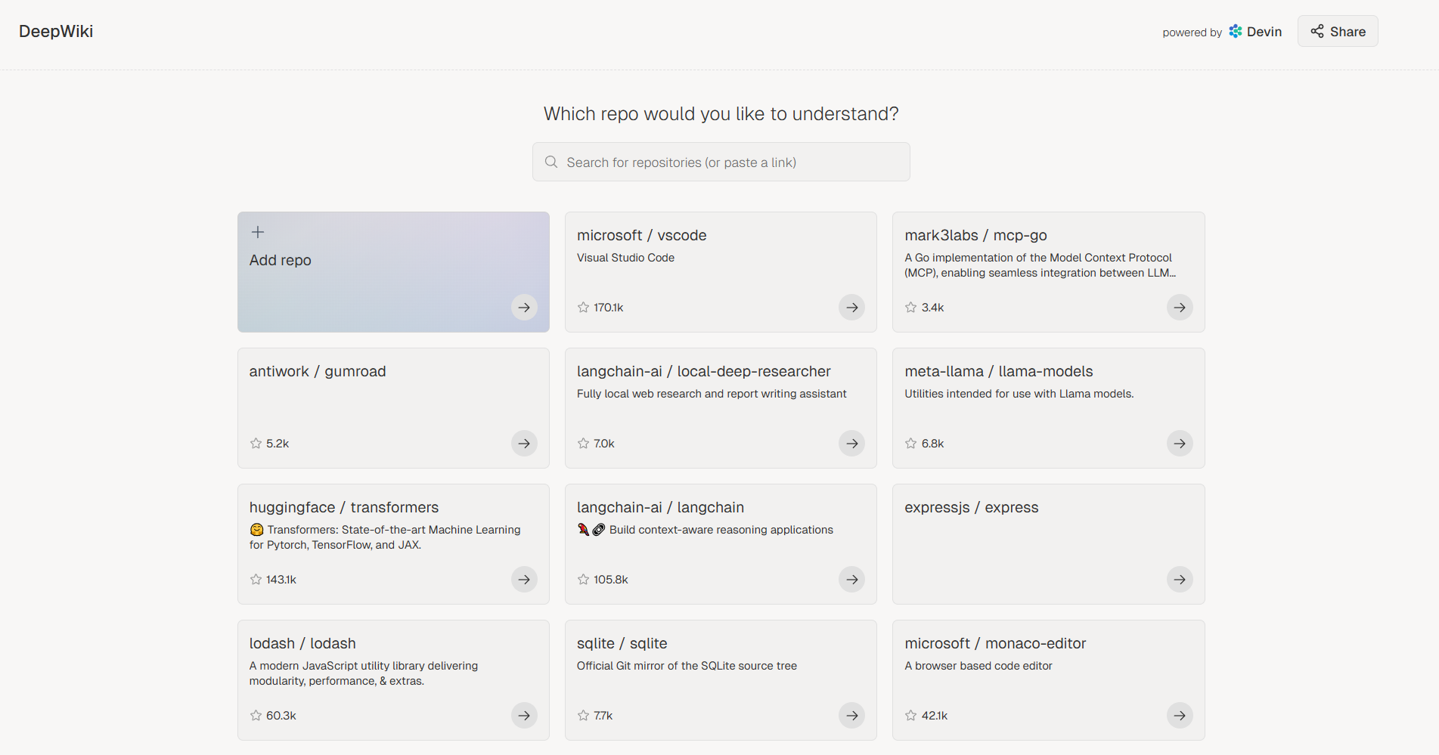Viewport: 1439px width, 755px height.
Task: Open microsoft / monaco-editor arrow button
Action: (x=1180, y=716)
